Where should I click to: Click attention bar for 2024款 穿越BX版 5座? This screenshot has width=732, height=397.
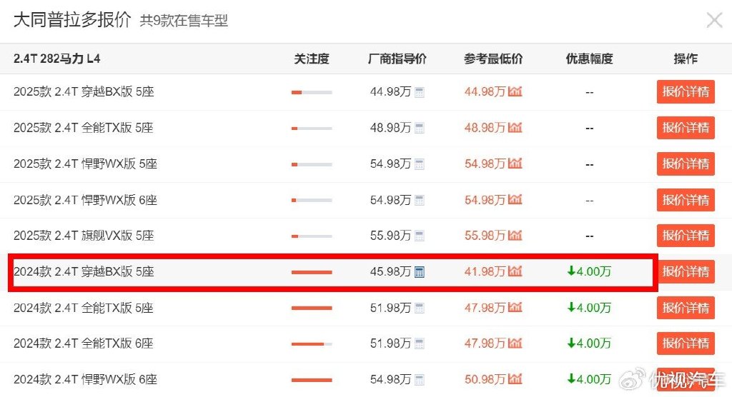click(x=312, y=273)
